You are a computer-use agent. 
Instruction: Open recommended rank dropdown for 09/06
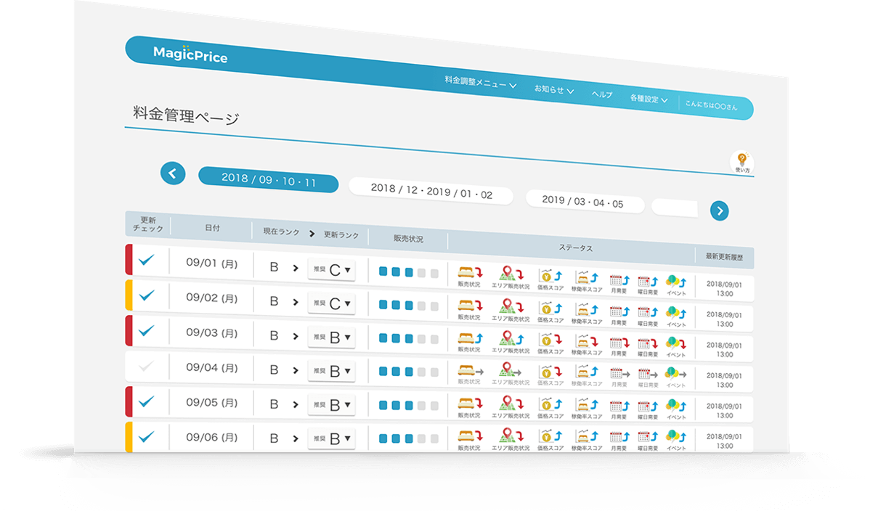tap(332, 438)
